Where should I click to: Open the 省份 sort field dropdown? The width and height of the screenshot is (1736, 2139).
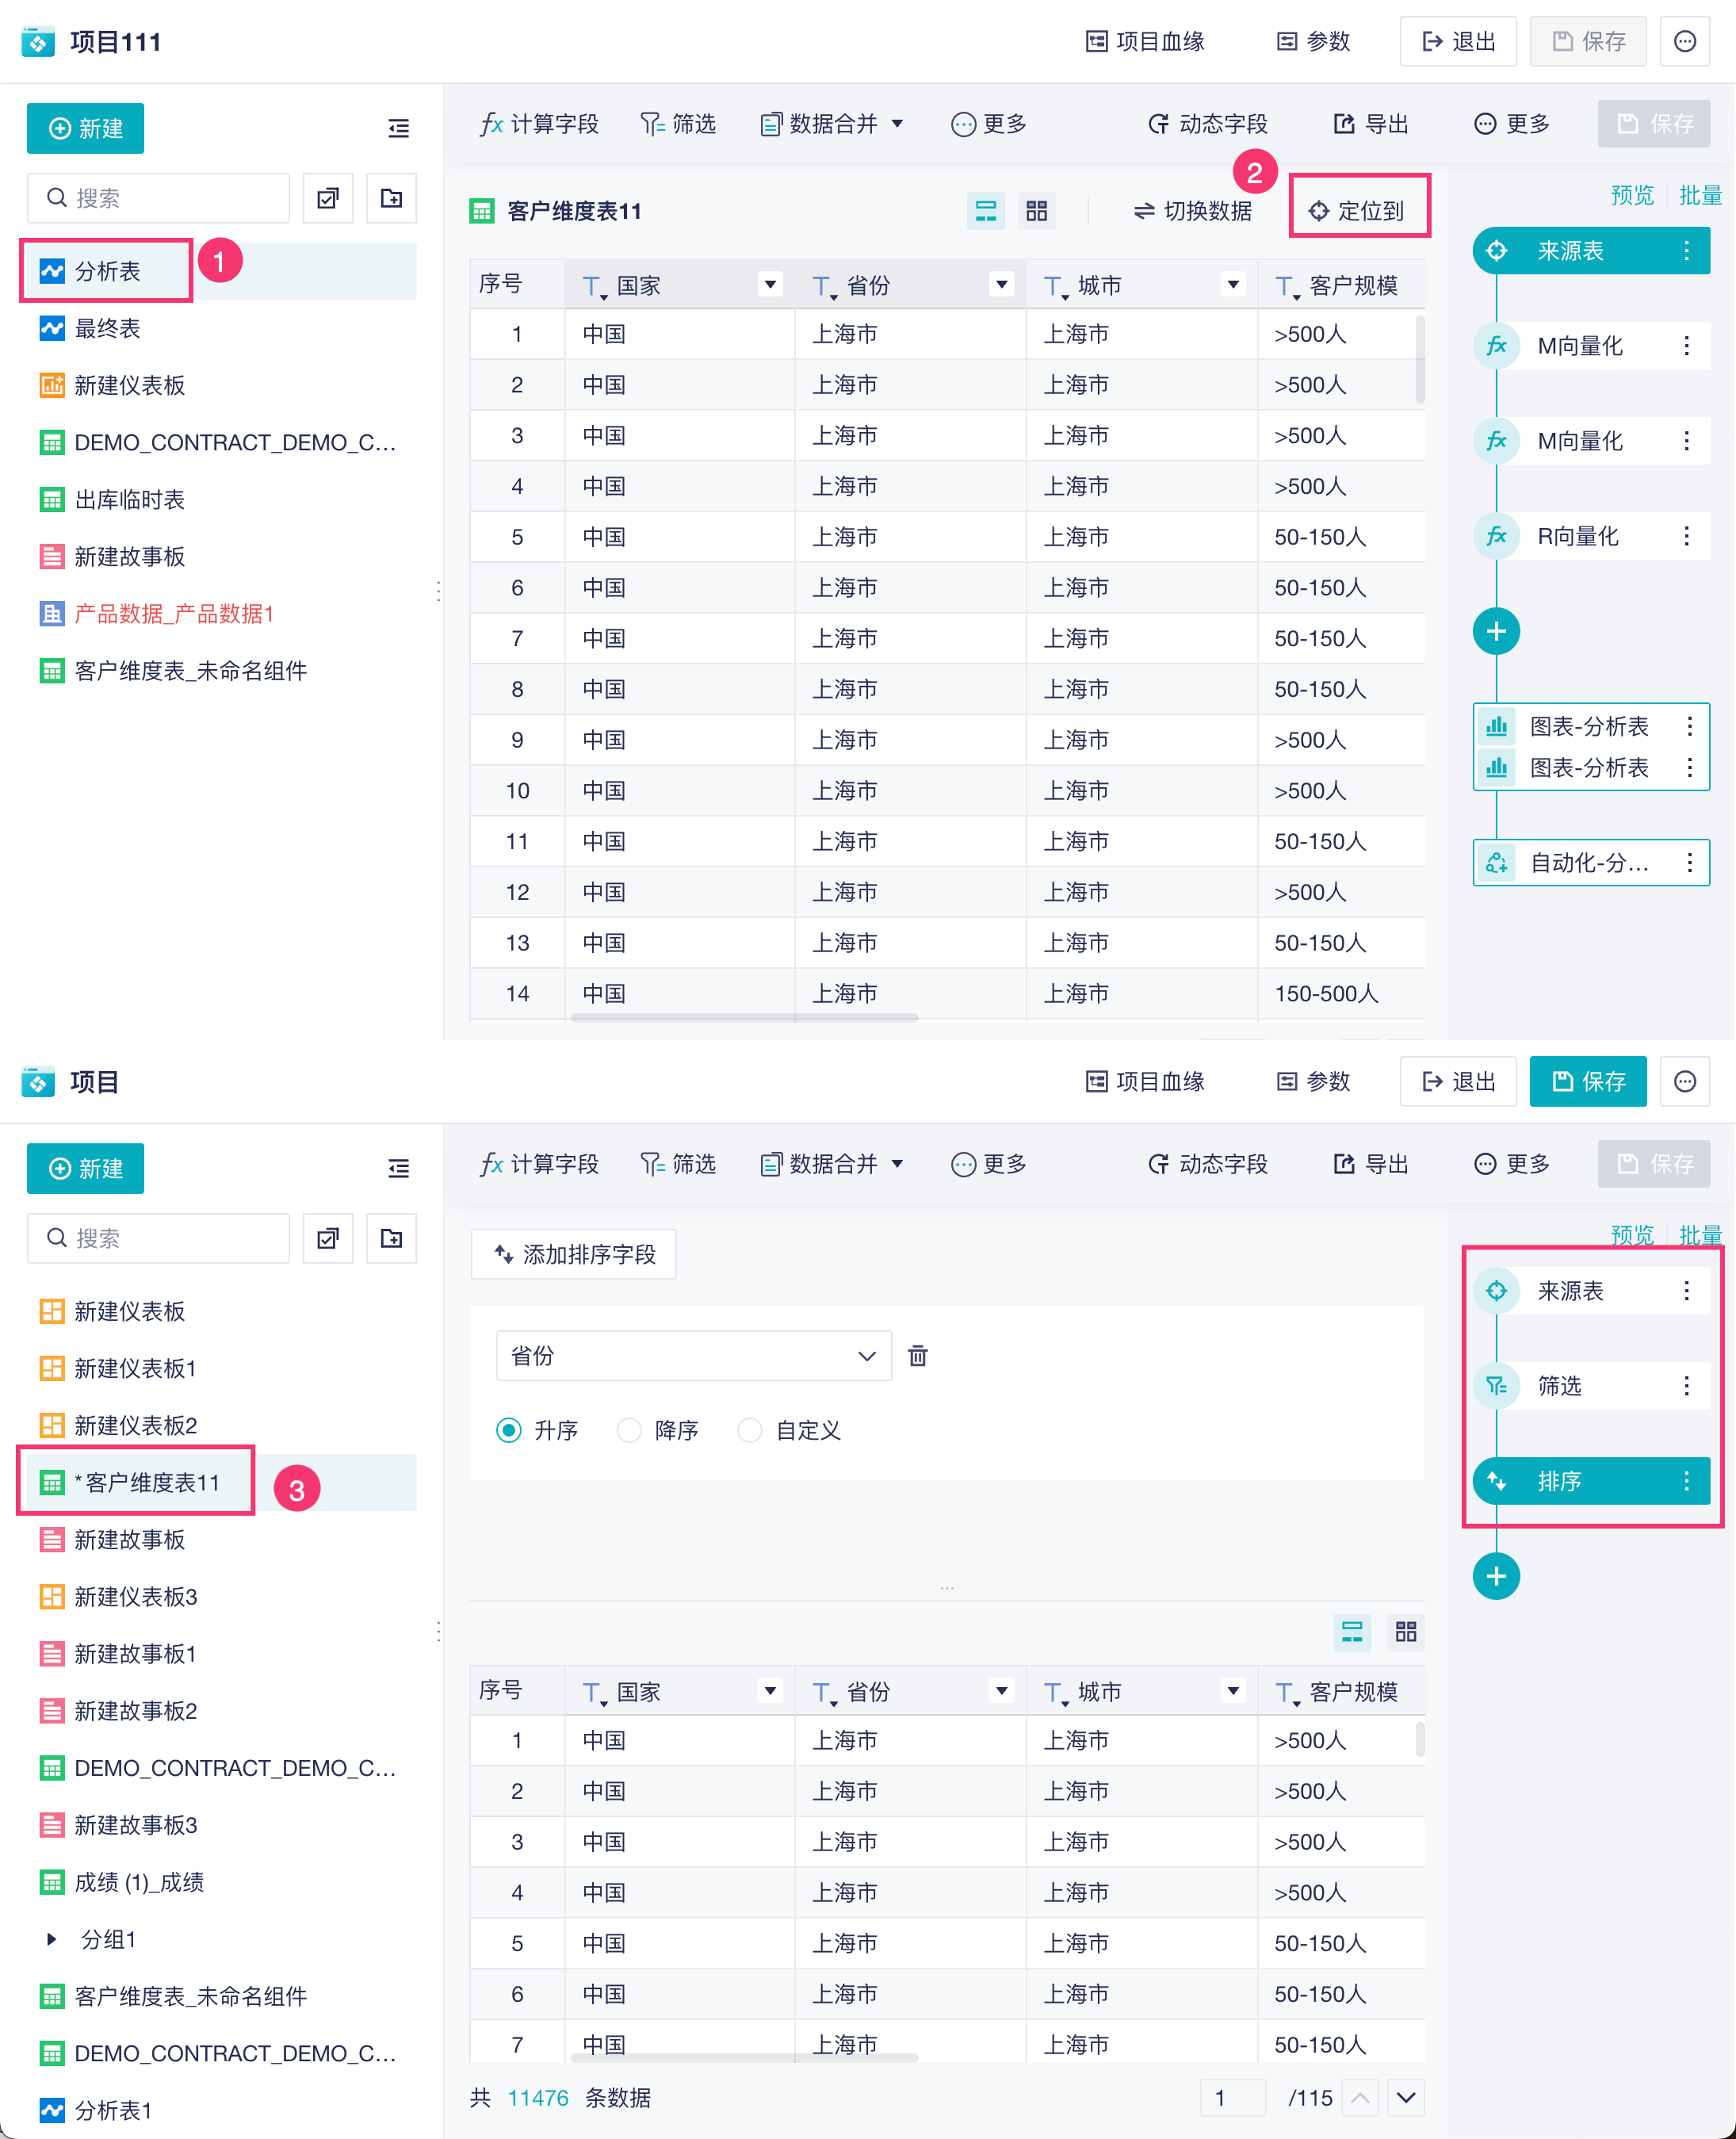(x=693, y=1356)
